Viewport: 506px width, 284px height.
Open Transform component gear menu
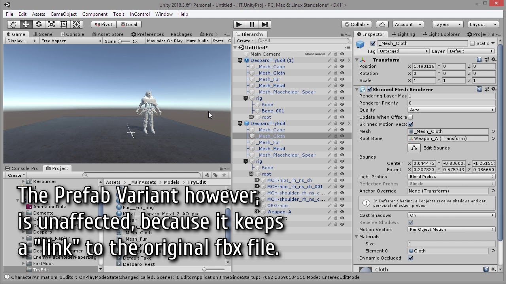tap(493, 60)
